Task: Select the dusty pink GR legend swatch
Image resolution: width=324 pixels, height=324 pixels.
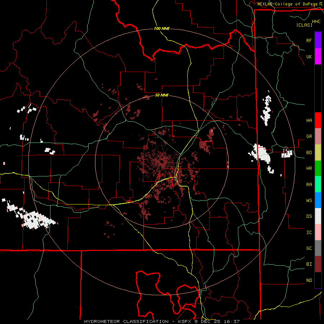Action: pyautogui.click(x=318, y=136)
